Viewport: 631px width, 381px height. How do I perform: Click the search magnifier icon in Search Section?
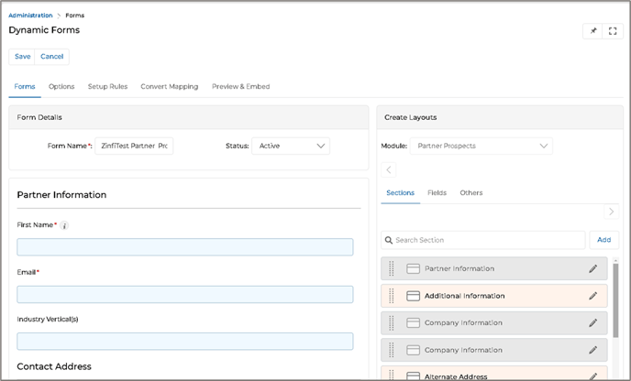[390, 240]
